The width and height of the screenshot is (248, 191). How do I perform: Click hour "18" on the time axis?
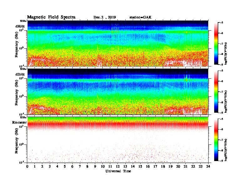tap(163, 167)
